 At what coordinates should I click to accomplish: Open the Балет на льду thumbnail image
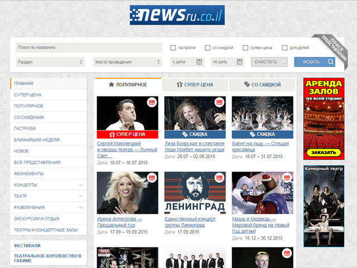pyautogui.click(x=263, y=113)
